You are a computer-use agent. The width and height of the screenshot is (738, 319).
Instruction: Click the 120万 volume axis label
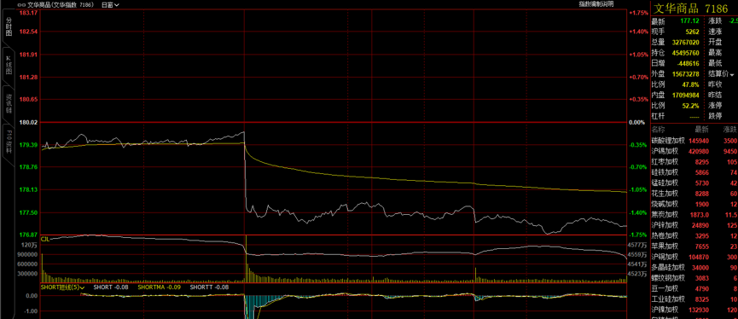click(x=29, y=245)
